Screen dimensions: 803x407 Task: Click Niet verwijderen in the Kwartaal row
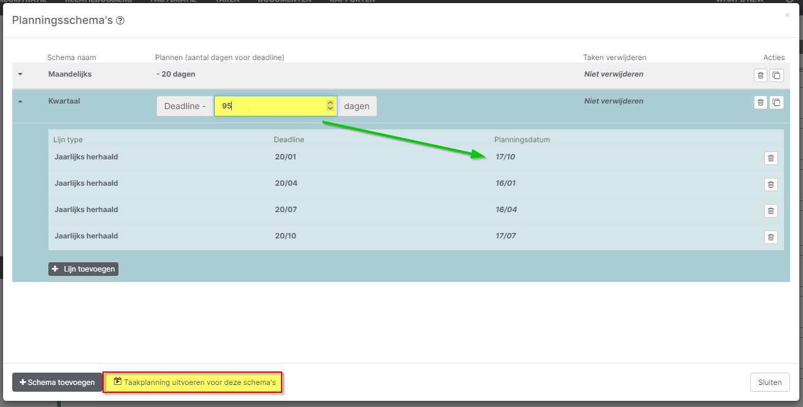[613, 101]
